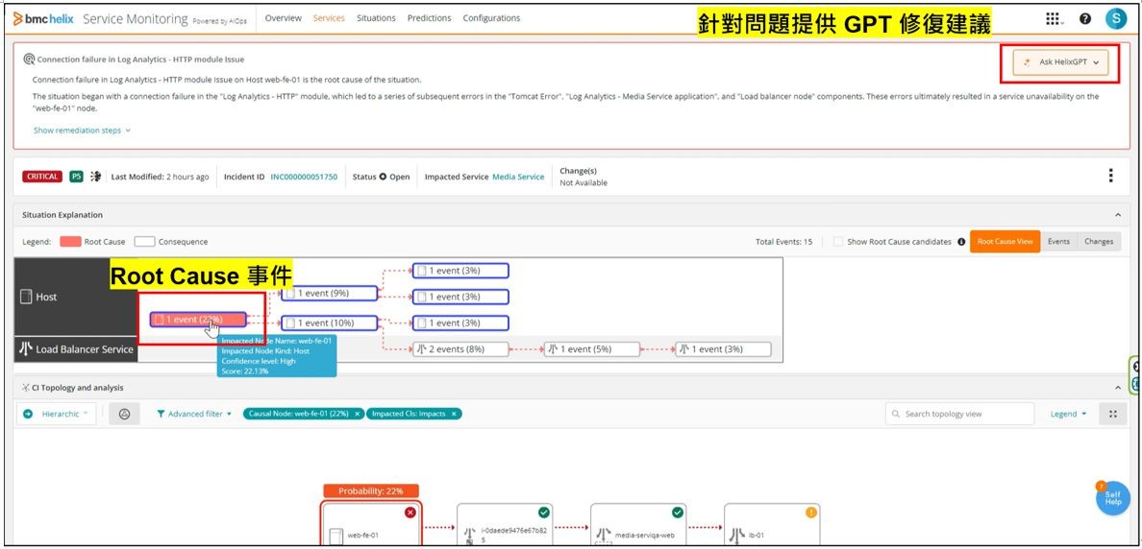Open the Ask HelixGPT dropdown
Image resolution: width=1142 pixels, height=549 pixels.
[x=1060, y=62]
